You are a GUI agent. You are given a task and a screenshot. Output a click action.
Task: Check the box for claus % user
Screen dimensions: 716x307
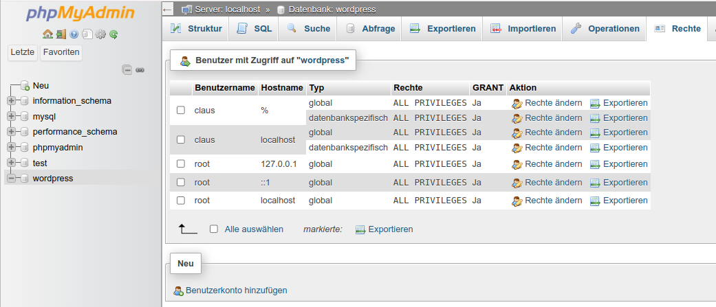click(181, 110)
